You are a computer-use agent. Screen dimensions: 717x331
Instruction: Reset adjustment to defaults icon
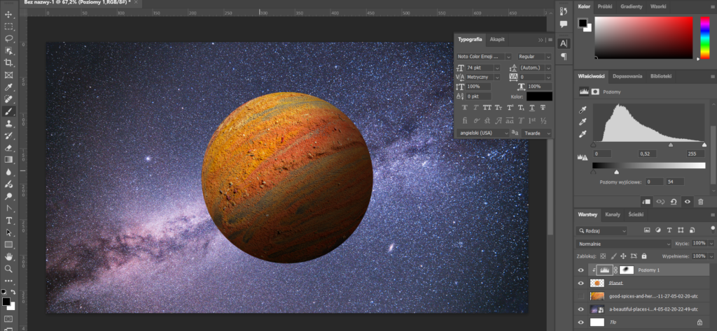(x=674, y=201)
